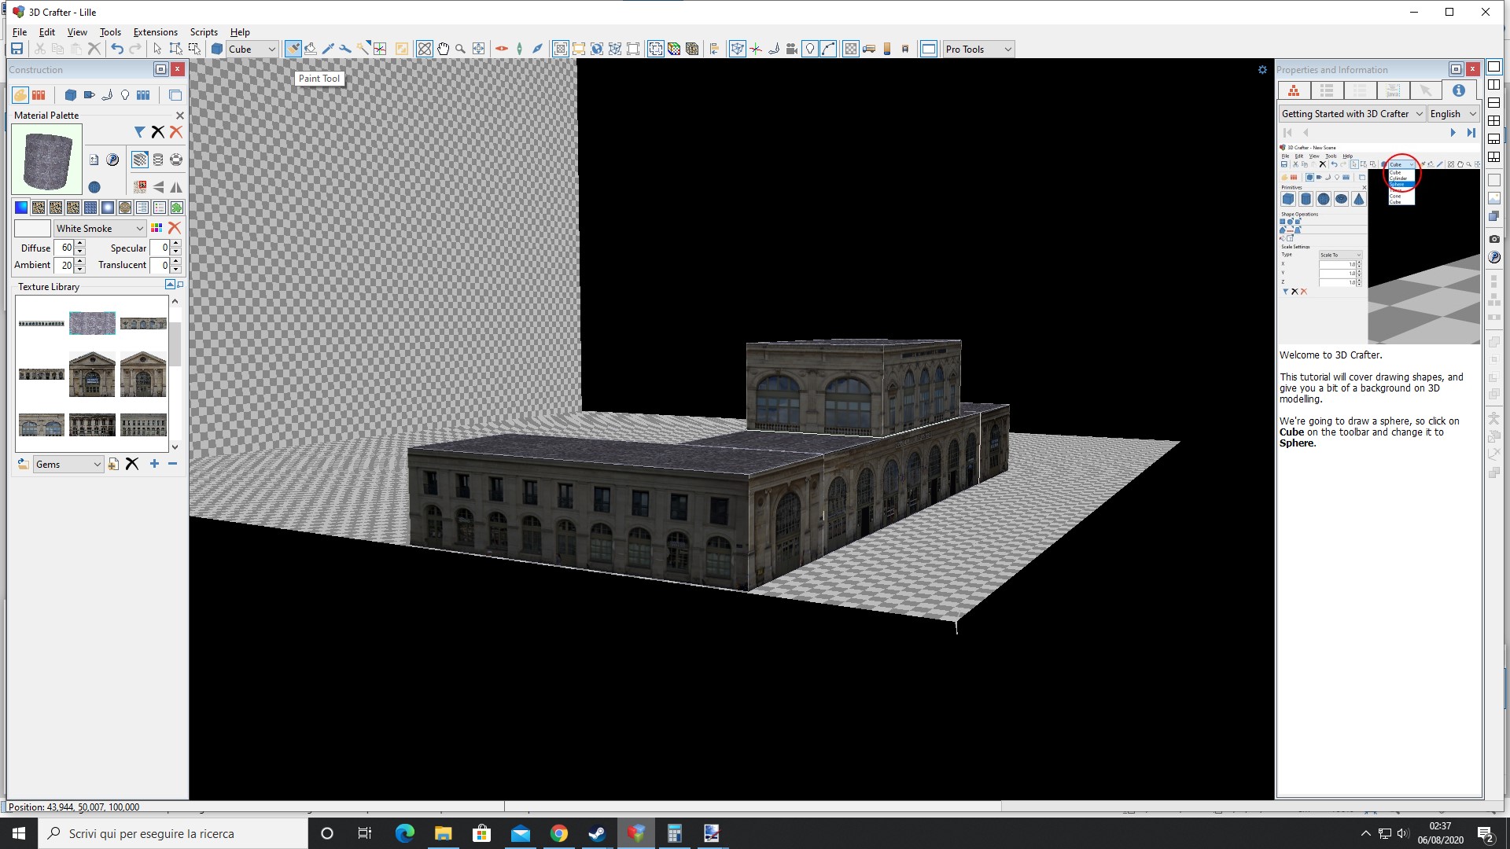Open the Edit menu

click(47, 32)
